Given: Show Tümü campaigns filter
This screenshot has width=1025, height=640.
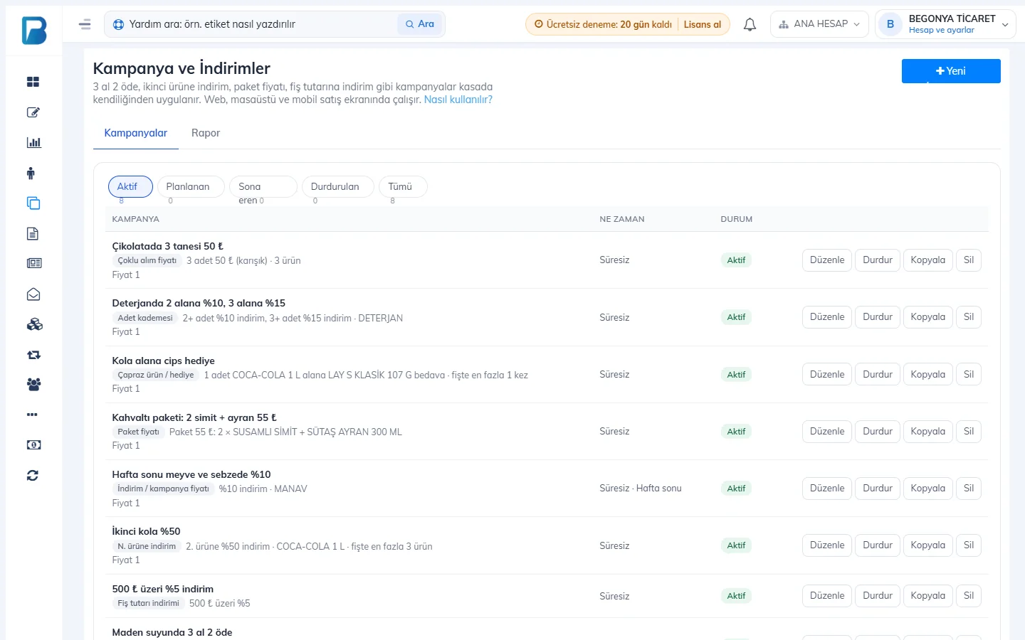Looking at the screenshot, I should [x=403, y=186].
